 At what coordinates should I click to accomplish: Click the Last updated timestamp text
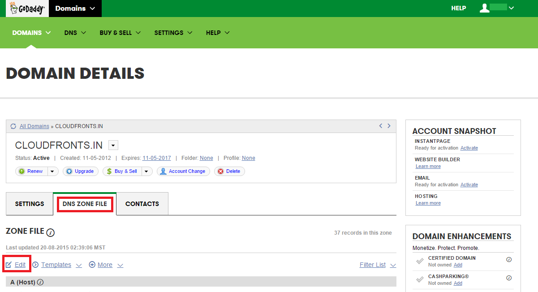coord(56,247)
